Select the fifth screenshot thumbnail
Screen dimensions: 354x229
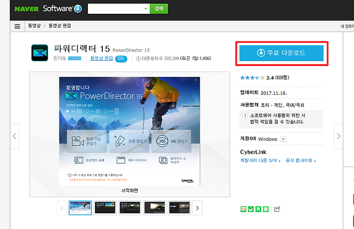(x=179, y=208)
